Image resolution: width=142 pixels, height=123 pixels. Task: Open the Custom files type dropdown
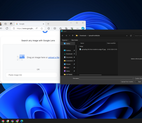(x=138, y=78)
